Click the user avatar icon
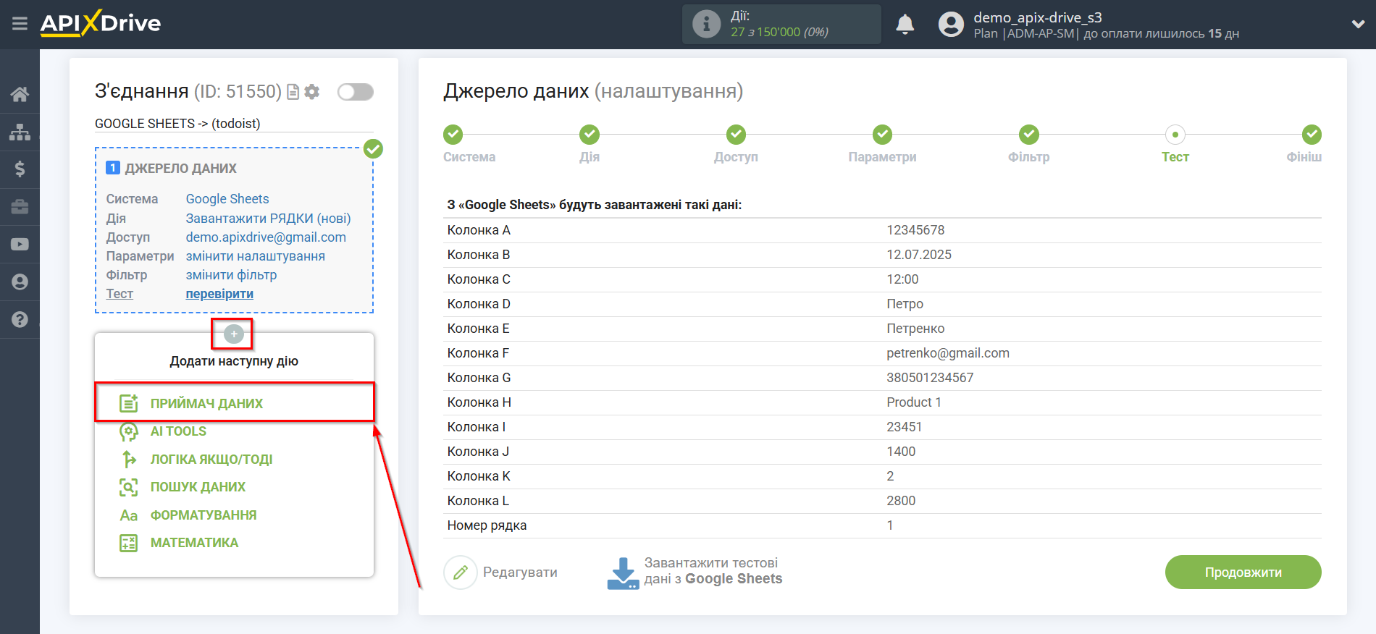The width and height of the screenshot is (1376, 634). (x=951, y=25)
